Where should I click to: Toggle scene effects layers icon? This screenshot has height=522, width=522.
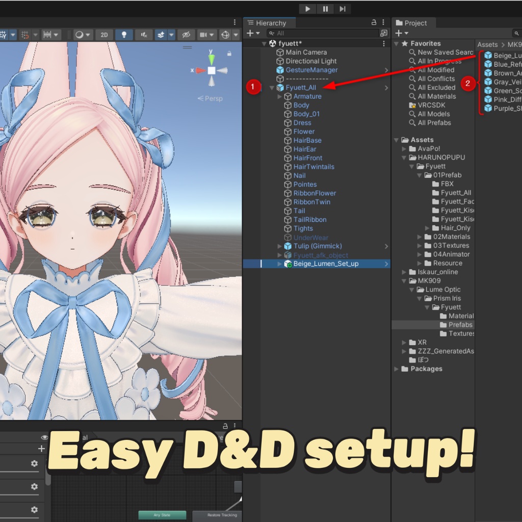161,35
